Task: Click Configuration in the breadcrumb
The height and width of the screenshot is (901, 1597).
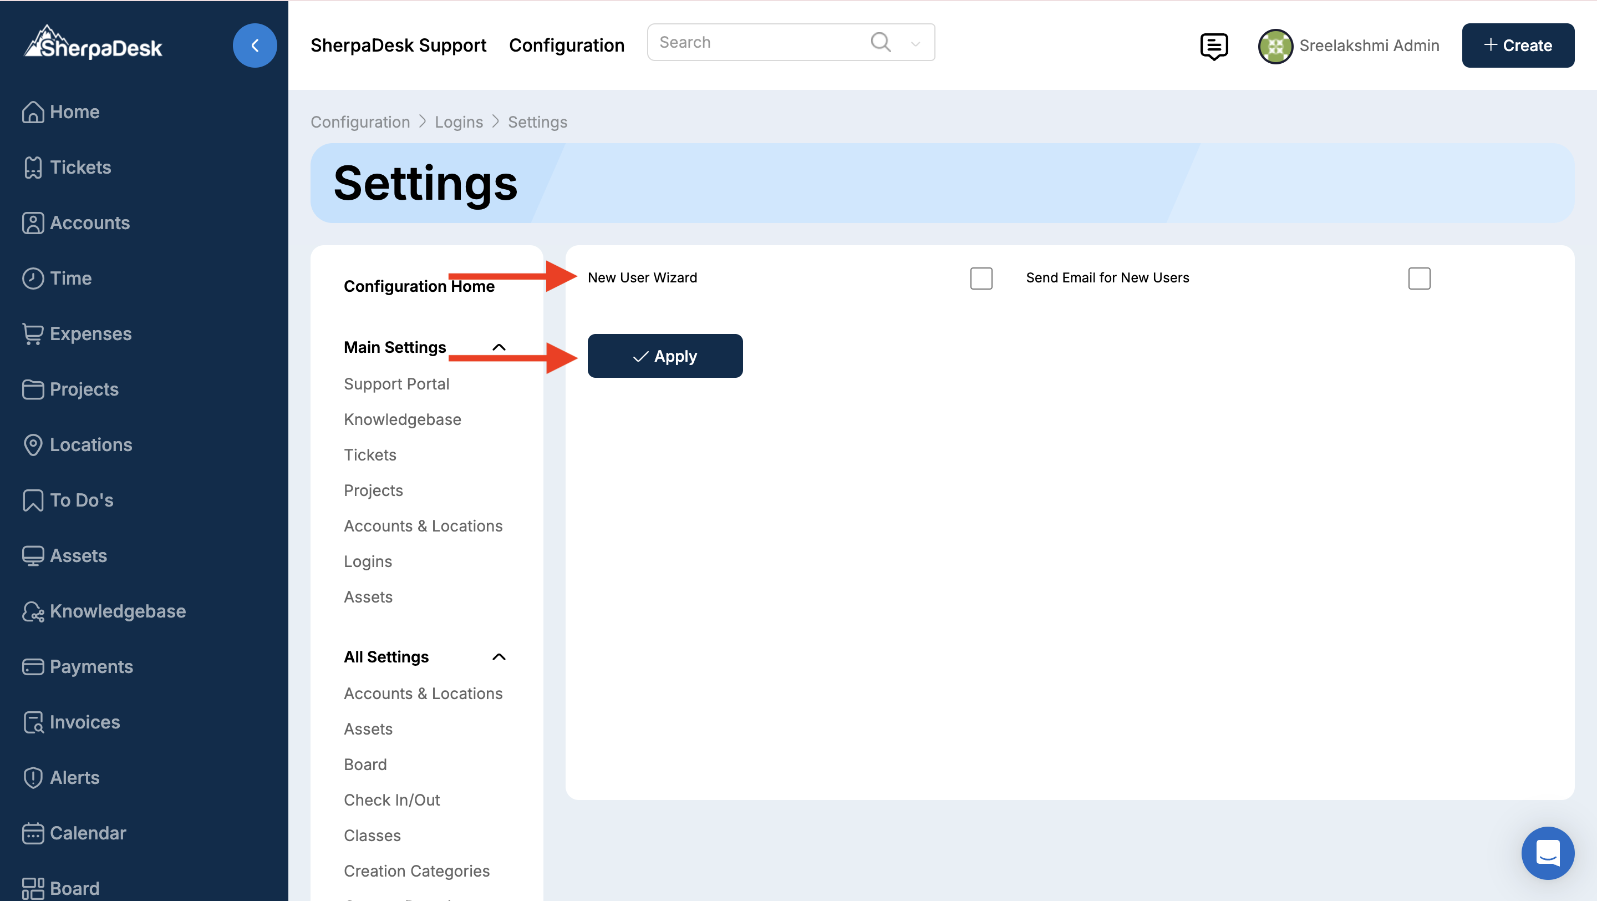Action: point(360,122)
